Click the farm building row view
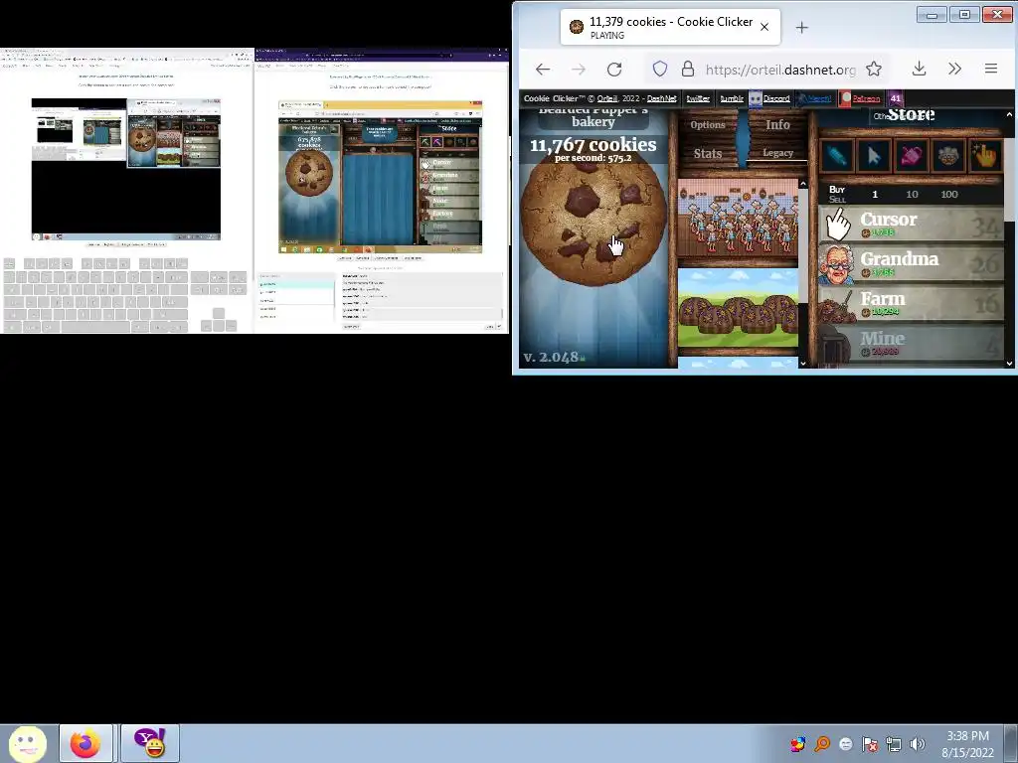This screenshot has width=1018, height=763. 738,308
